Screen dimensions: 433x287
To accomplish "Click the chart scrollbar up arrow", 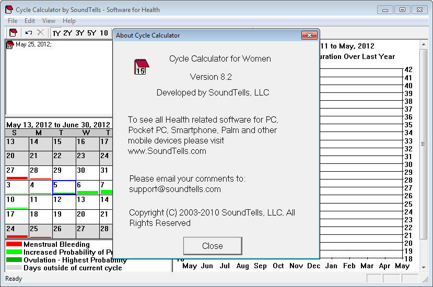I will [x=423, y=44].
